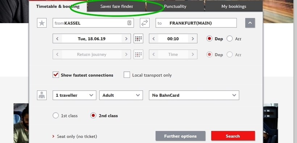The width and height of the screenshot is (297, 143).
Task: Click the favourites star icon
Action: (42, 23)
